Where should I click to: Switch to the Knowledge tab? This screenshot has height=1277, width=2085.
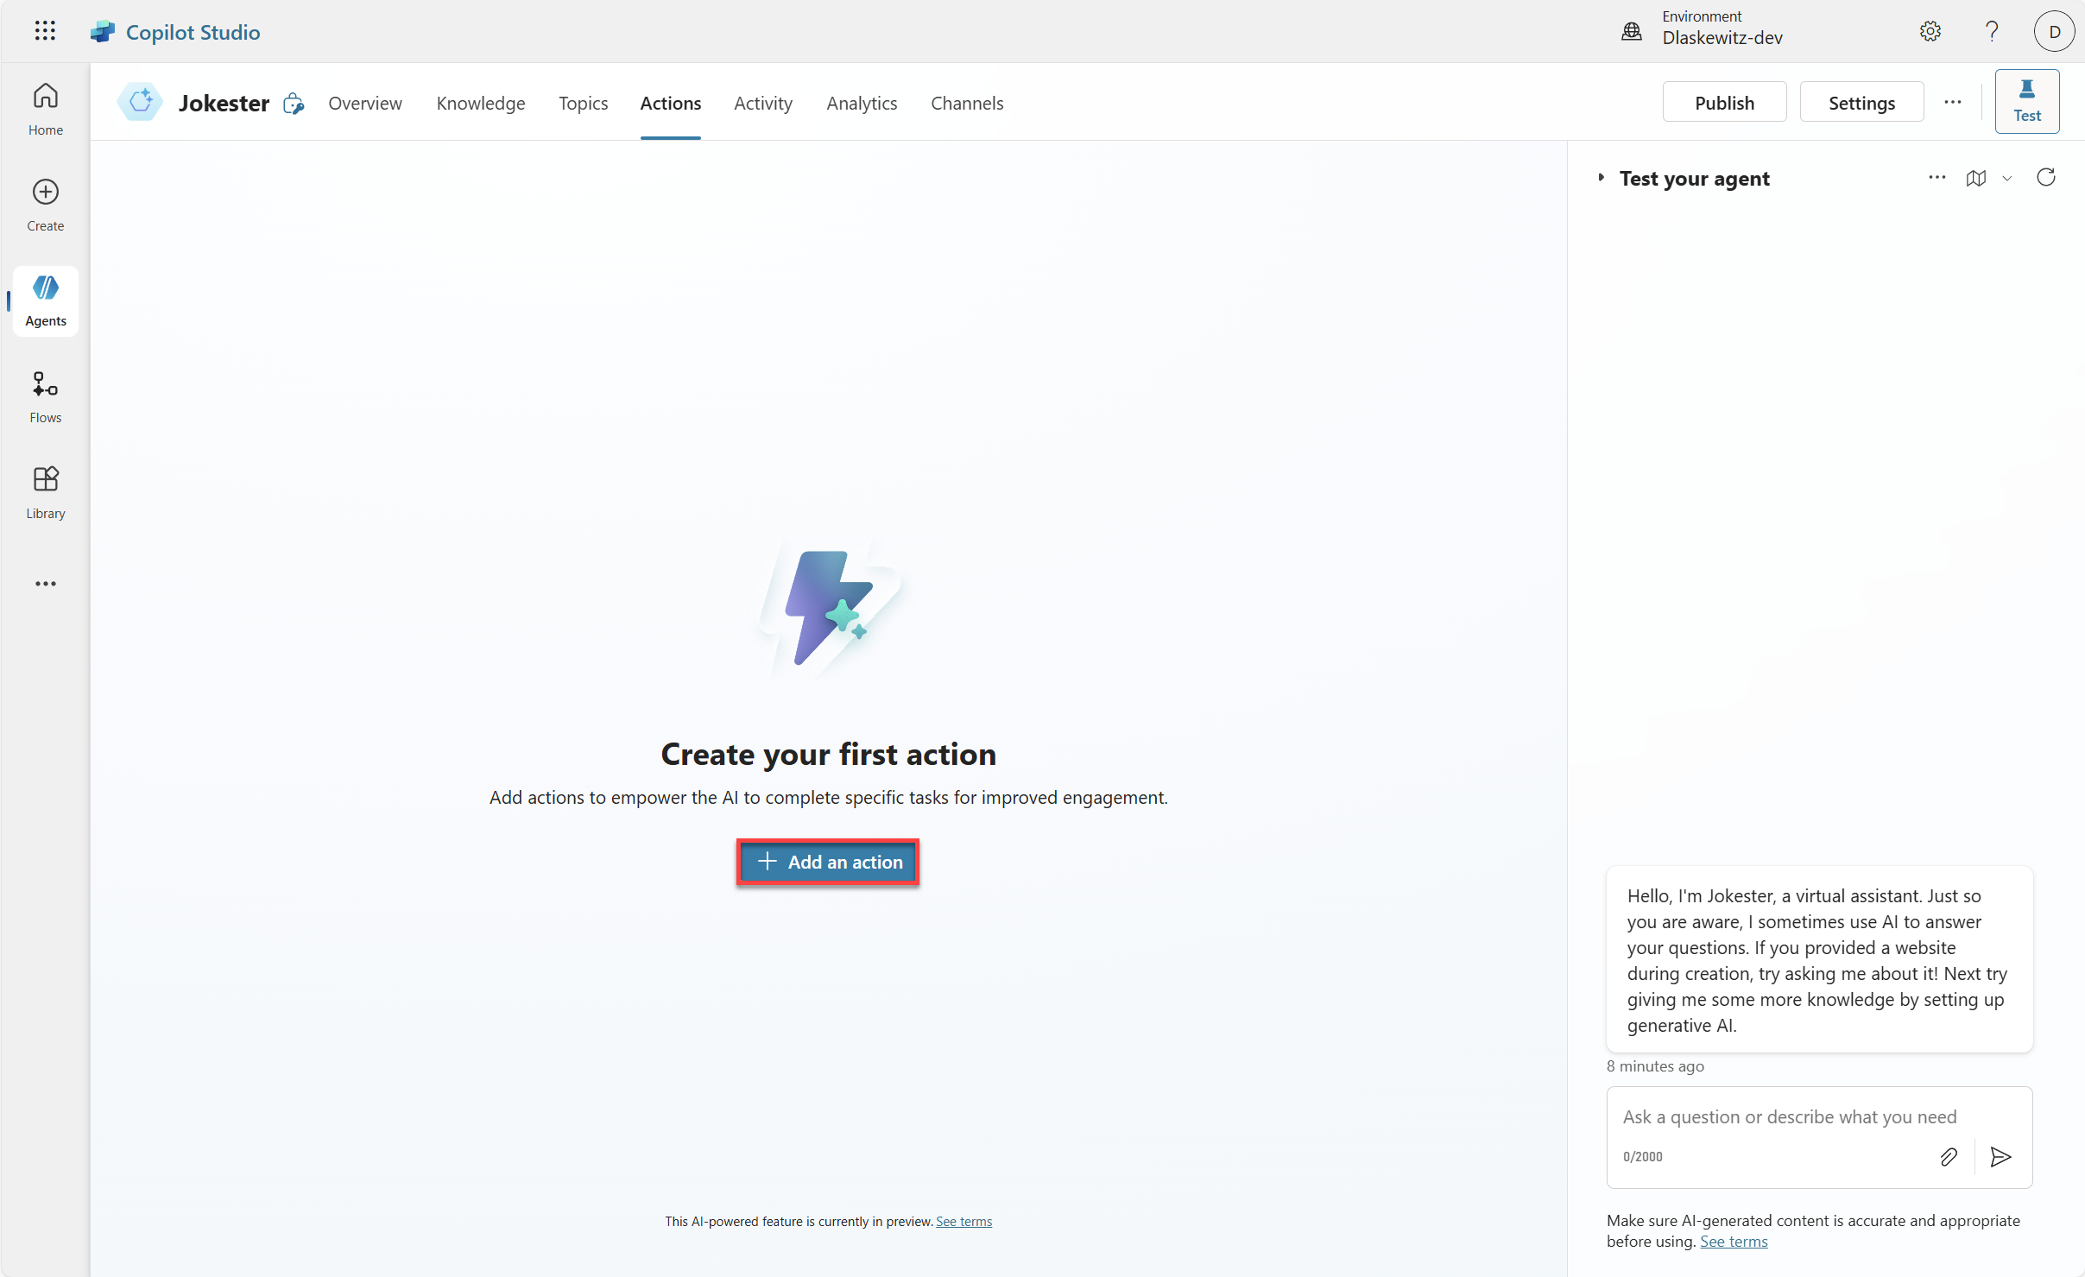point(480,103)
